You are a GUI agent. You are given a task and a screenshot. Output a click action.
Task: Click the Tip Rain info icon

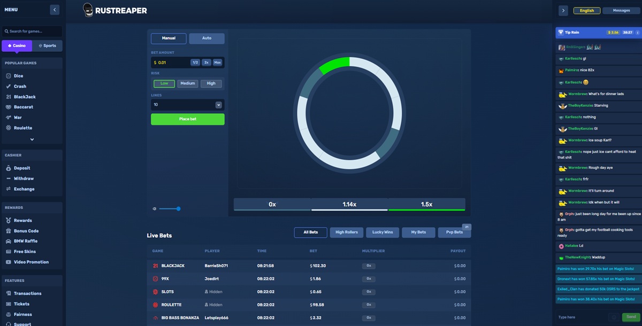(637, 33)
